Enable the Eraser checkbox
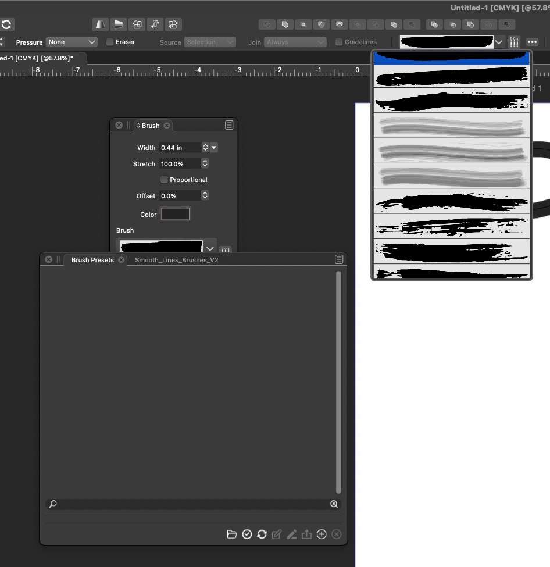This screenshot has height=567, width=550. [110, 42]
